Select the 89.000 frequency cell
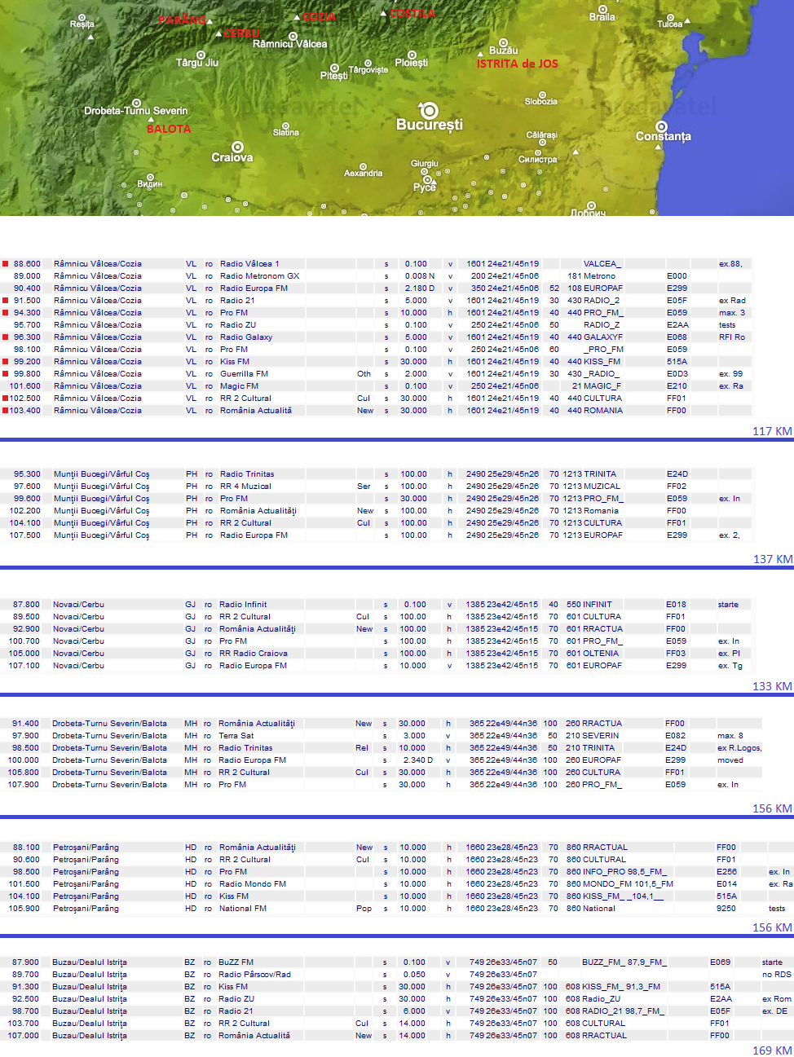 [27, 276]
